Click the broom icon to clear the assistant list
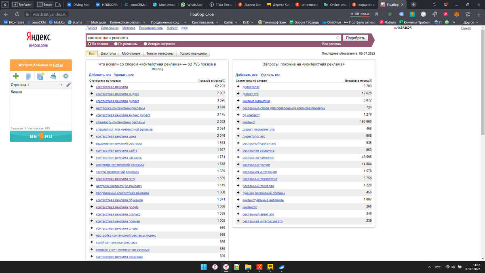Image resolution: width=485 pixels, height=273 pixels. coord(53,76)
